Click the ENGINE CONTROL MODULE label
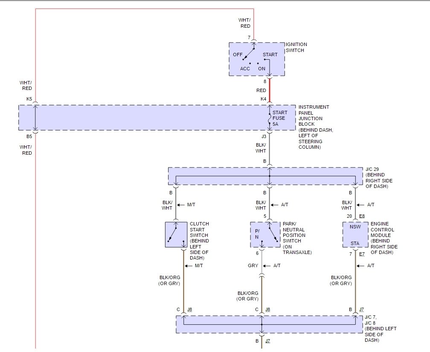 coord(384,238)
